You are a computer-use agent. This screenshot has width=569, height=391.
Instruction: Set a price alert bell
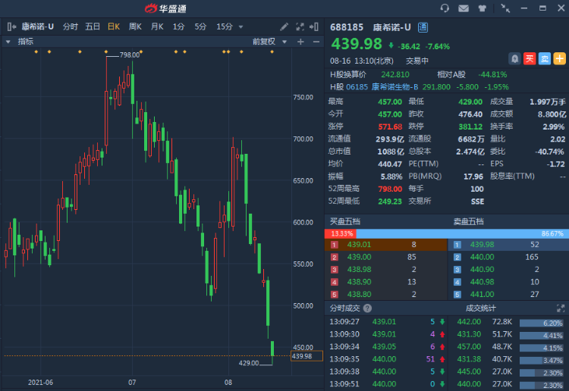514,58
